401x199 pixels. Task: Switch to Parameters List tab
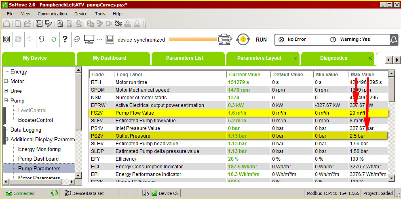[x=188, y=58]
